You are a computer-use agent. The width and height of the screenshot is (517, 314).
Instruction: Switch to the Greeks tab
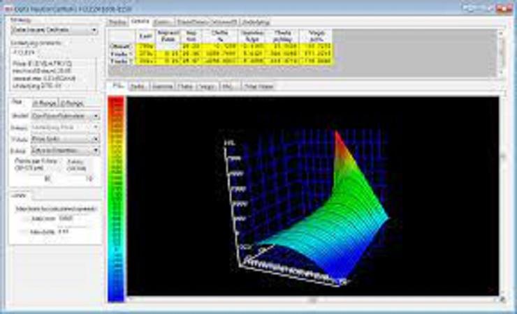click(x=140, y=22)
